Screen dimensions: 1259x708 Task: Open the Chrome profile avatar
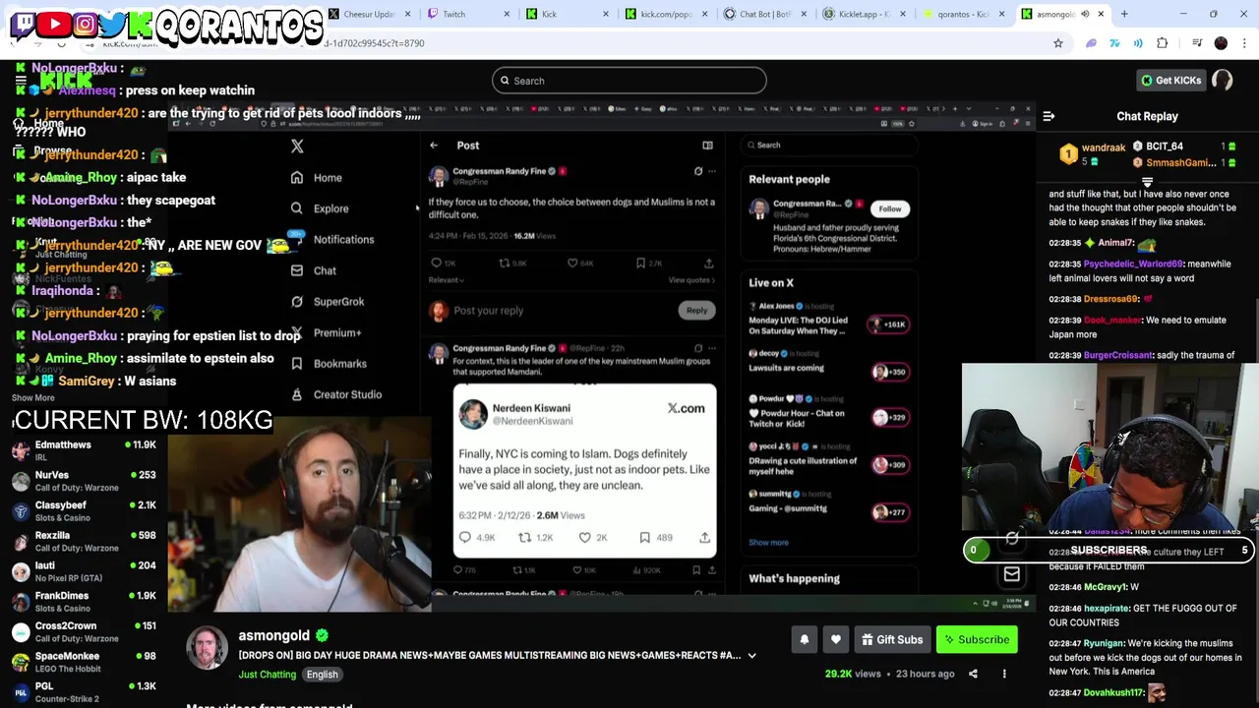click(1221, 43)
